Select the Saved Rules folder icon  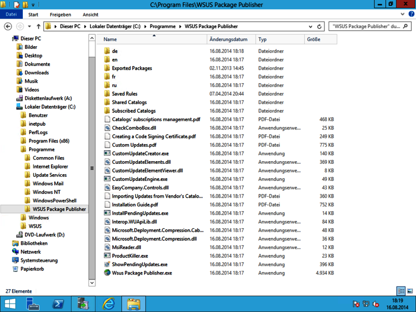(107, 94)
